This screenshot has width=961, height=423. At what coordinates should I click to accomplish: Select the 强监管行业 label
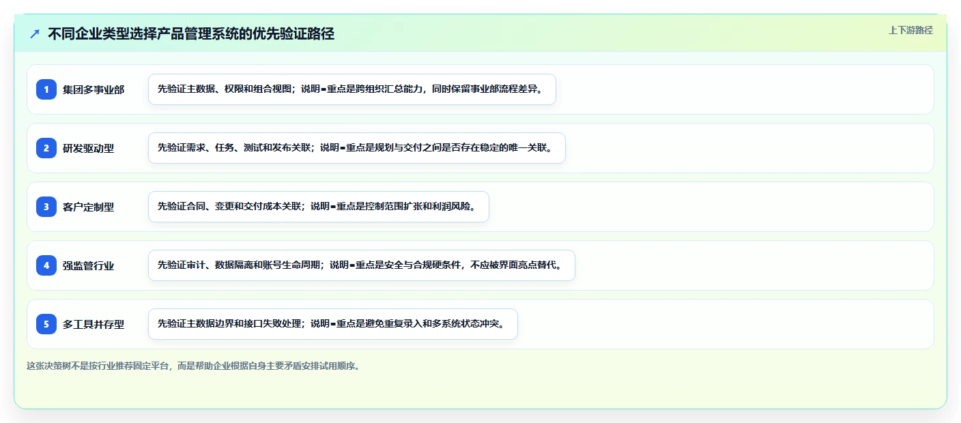tap(89, 265)
